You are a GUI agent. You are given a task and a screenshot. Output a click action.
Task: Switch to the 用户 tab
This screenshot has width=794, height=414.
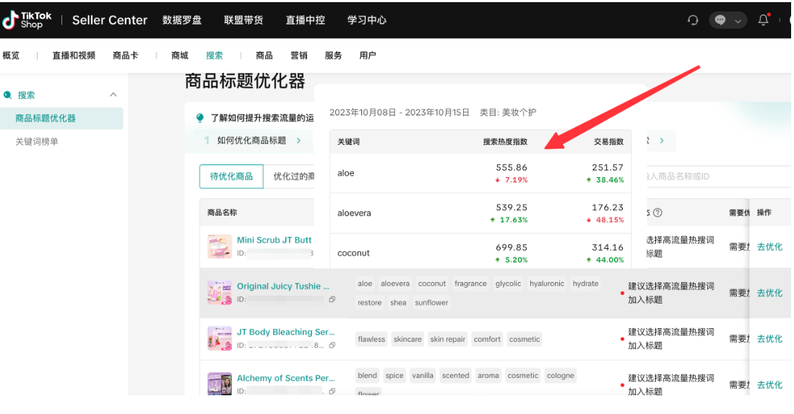[x=368, y=56]
